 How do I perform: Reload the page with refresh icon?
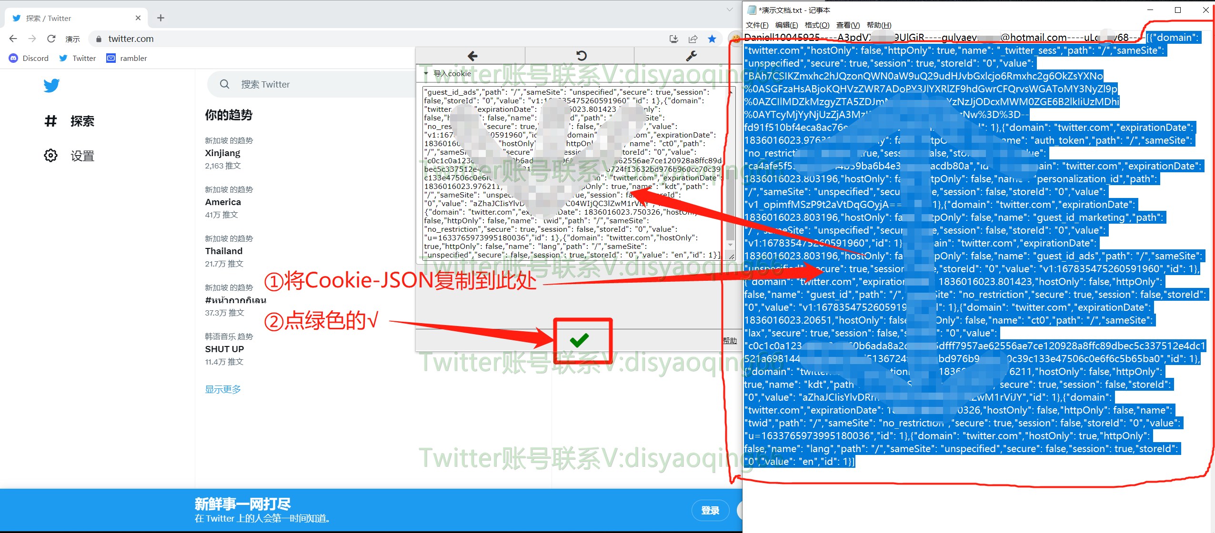click(x=51, y=39)
